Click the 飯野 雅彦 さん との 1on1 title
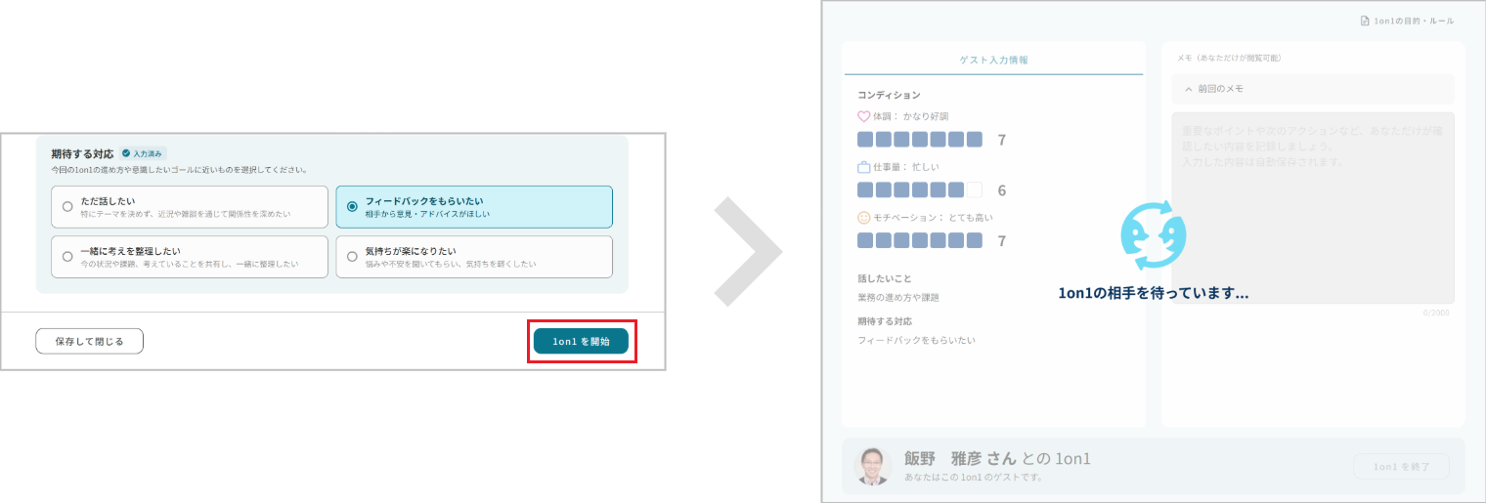1486x503 pixels. (x=996, y=458)
